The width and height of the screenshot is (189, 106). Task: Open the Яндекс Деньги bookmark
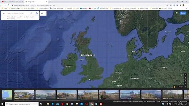143,8
